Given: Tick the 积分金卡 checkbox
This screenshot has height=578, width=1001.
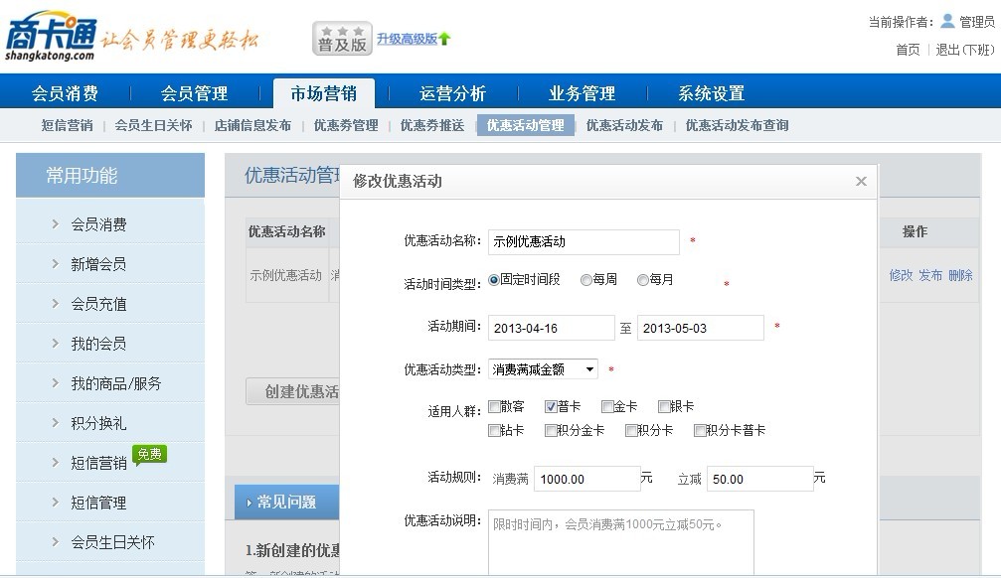Looking at the screenshot, I should 551,430.
